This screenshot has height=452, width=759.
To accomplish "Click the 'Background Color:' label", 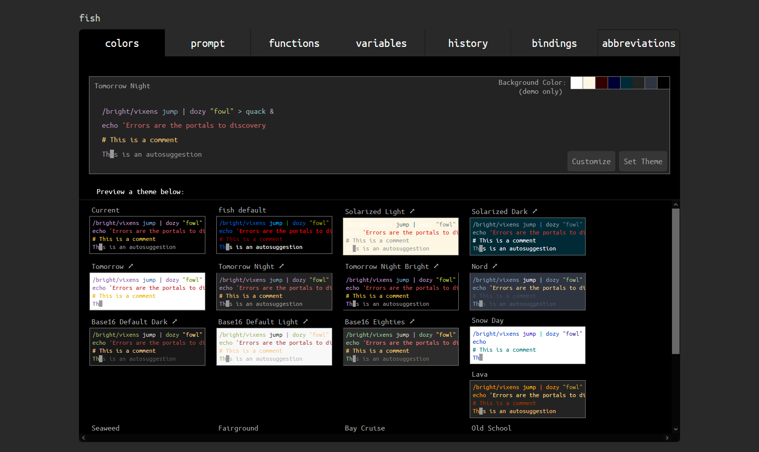I will coord(532,82).
